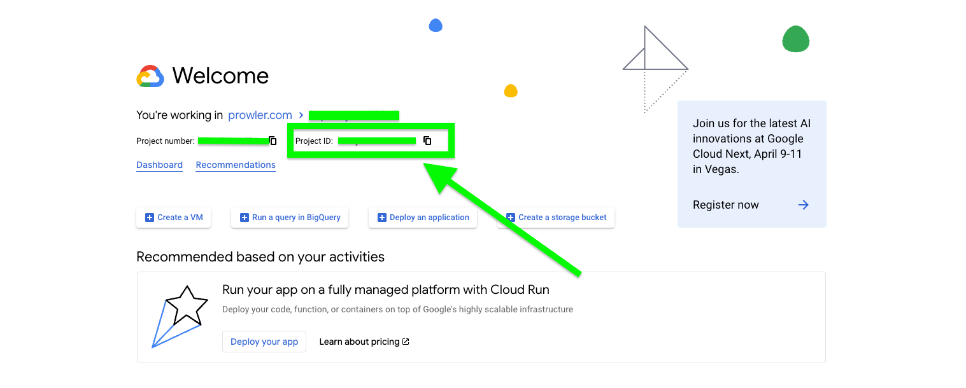
Task: Click the Cloud Run shooting star illustration
Action: click(x=180, y=317)
